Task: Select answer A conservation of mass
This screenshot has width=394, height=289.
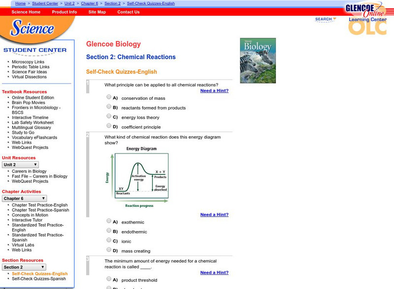Action: pos(109,97)
